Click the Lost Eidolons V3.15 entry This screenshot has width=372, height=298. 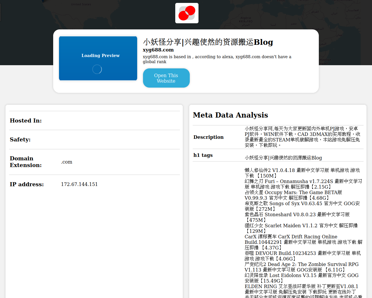302,278
